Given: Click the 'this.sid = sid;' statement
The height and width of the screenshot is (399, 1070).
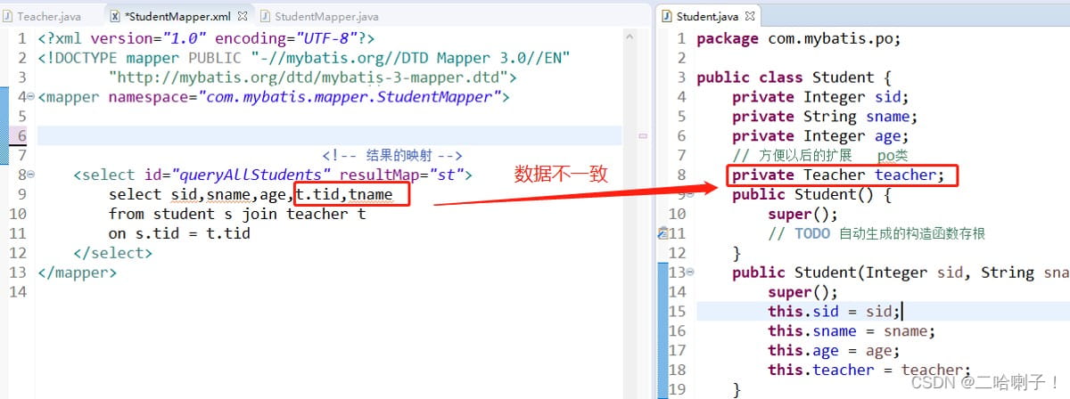Looking at the screenshot, I should click(x=835, y=312).
